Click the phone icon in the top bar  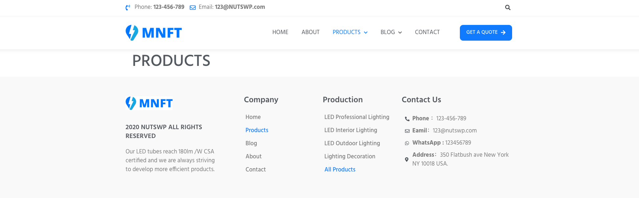click(x=128, y=7)
